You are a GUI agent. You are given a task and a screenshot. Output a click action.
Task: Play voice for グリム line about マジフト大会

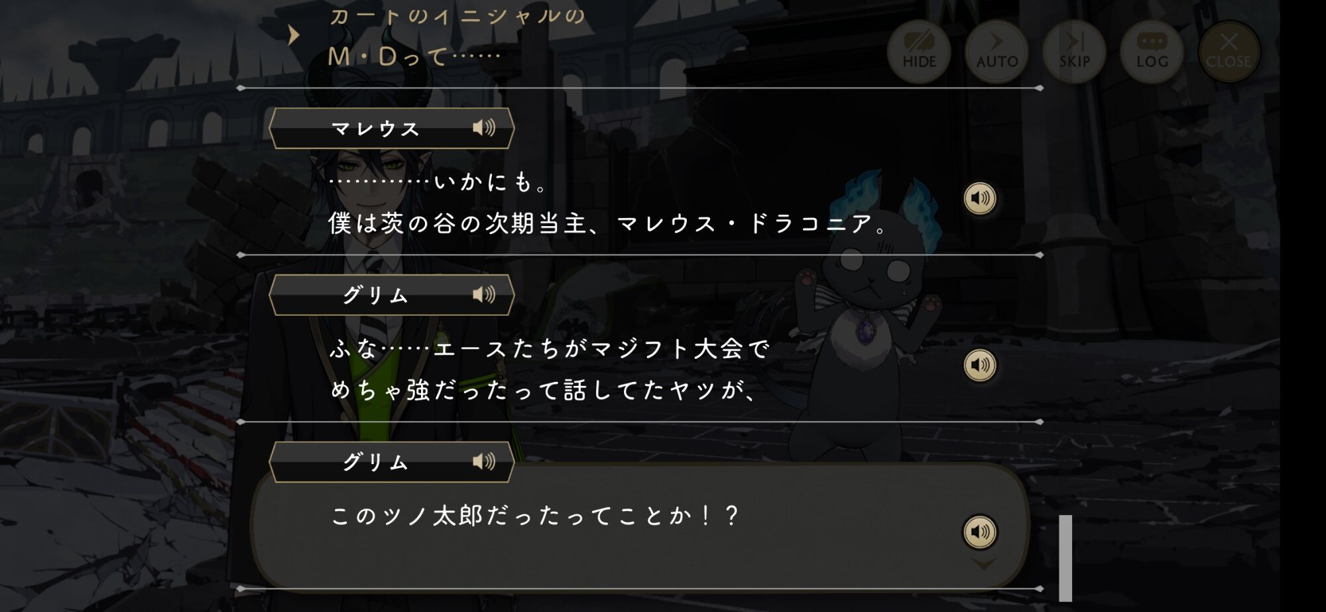click(980, 365)
